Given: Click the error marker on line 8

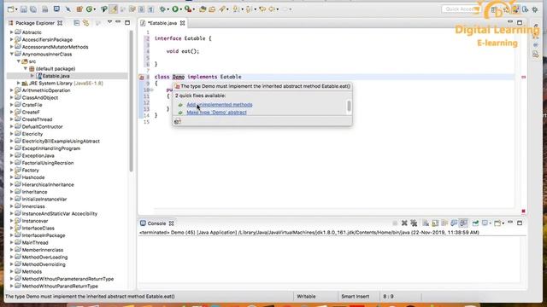Looking at the screenshot, I should click(142, 78).
